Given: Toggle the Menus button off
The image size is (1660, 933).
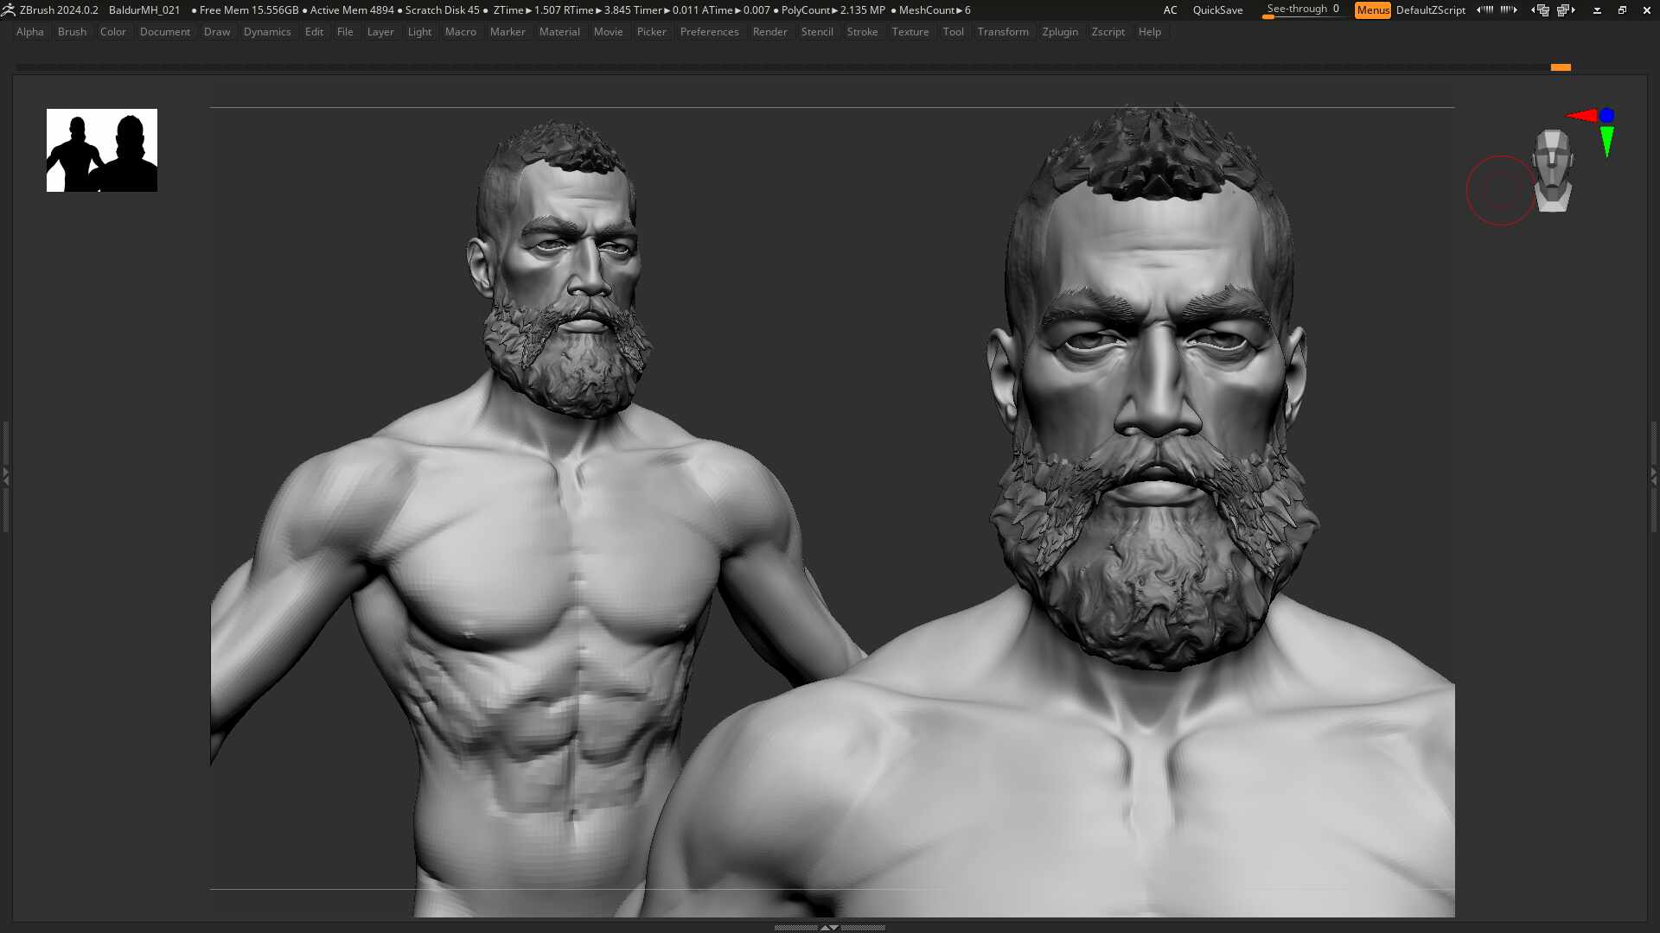Looking at the screenshot, I should 1372,10.
